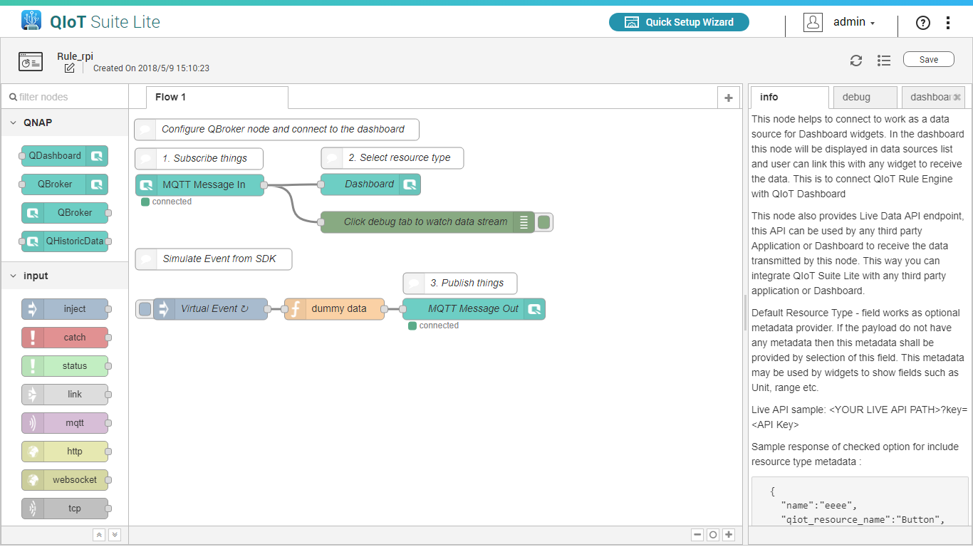Click the zoom in plus button
973x547 pixels.
(729, 535)
